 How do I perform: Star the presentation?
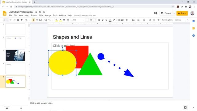(x=36, y=12)
